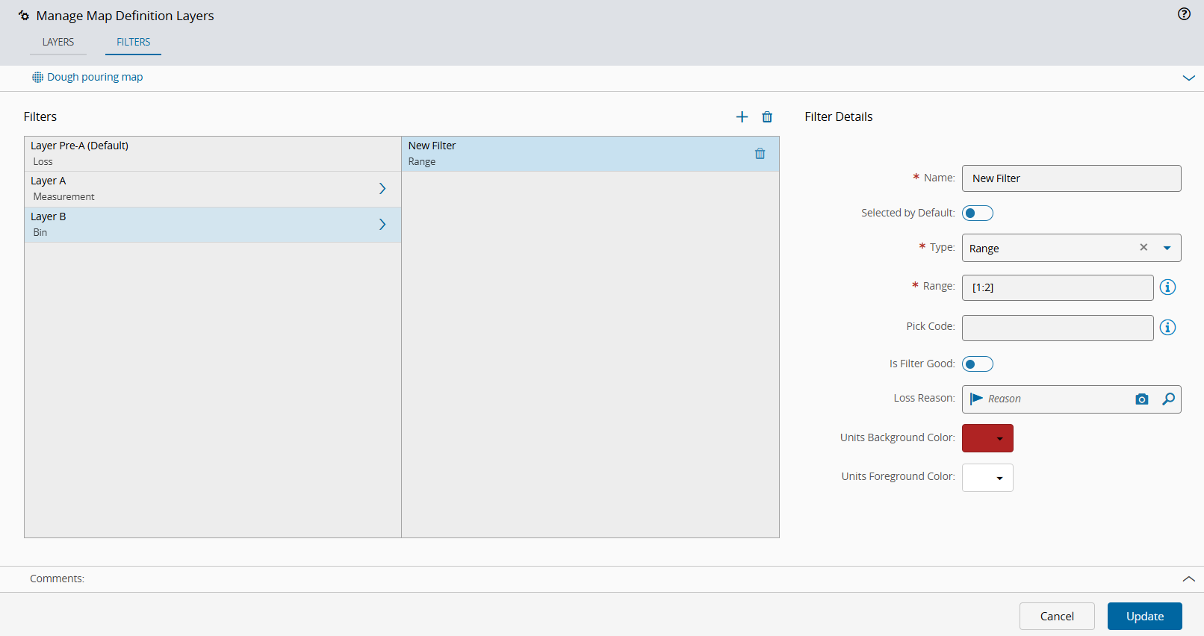Click the camera icon in Loss Reason

pyautogui.click(x=1141, y=399)
